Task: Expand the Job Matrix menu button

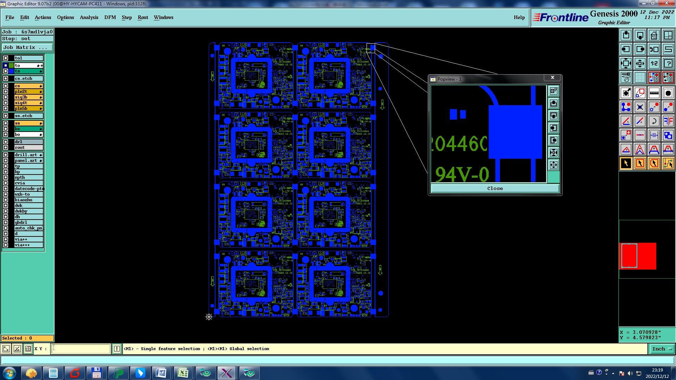Action: coord(27,47)
